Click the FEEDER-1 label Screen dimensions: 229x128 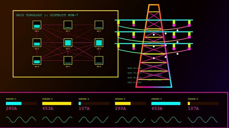(x=11, y=99)
